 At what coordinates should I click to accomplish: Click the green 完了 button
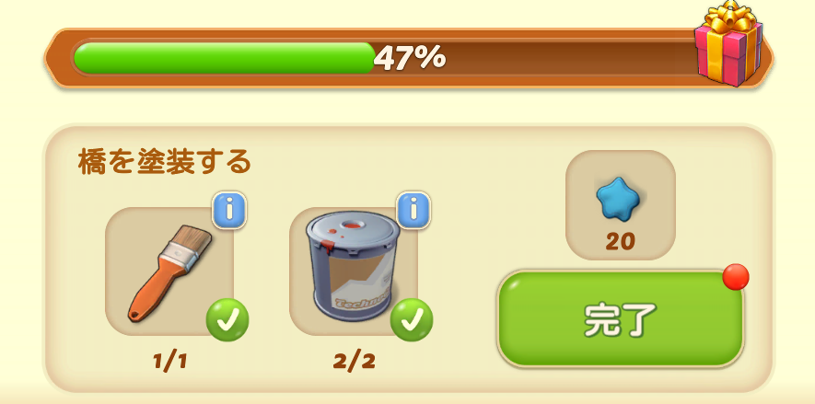click(621, 318)
